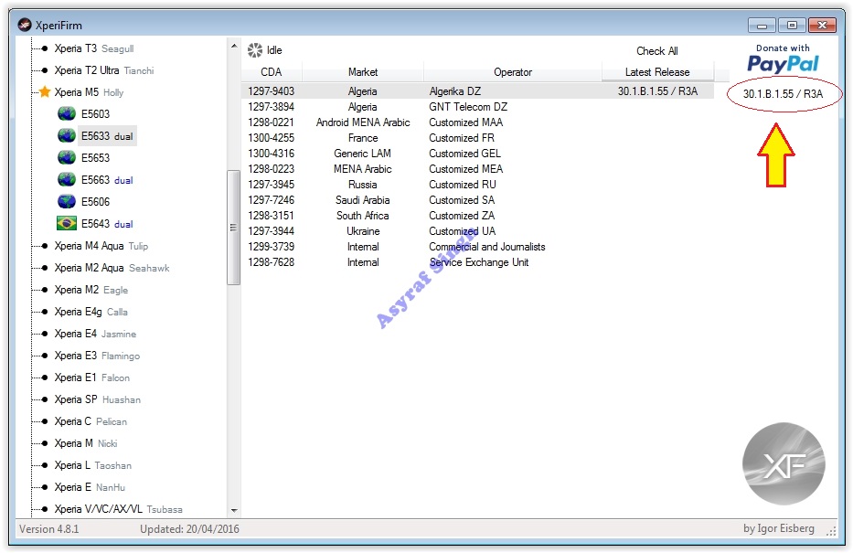
Task: Select E5653 model
Action: 95,158
